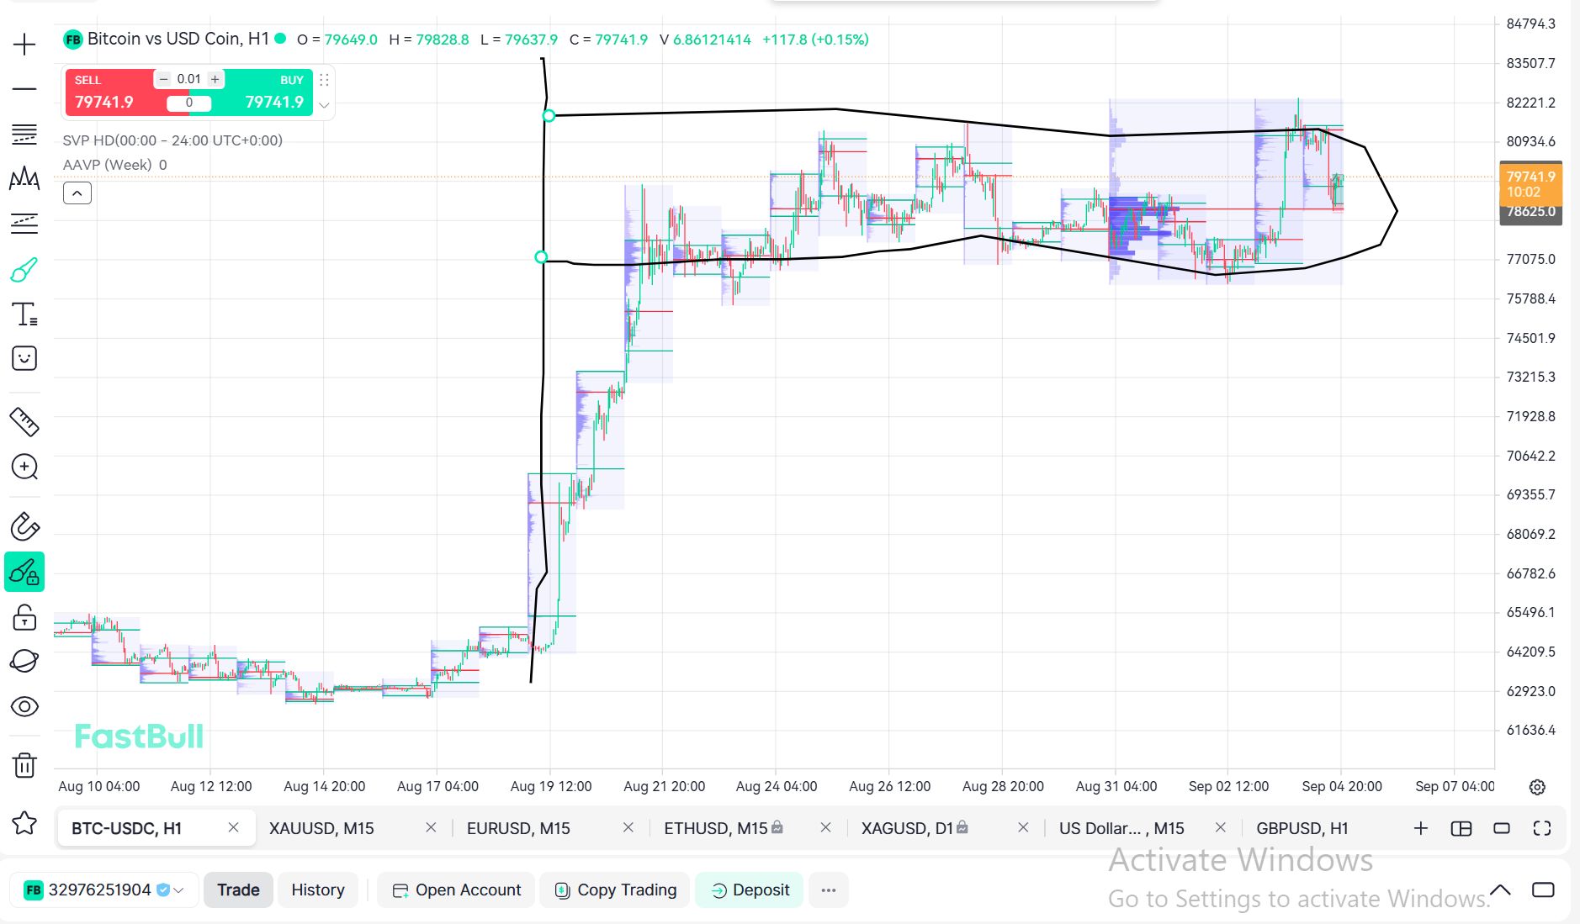Image resolution: width=1580 pixels, height=924 pixels.
Task: Add chart to favorites star
Action: point(24,823)
